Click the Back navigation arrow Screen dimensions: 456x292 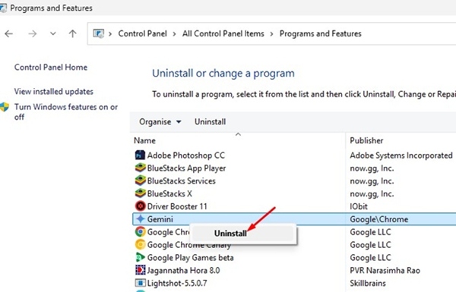pyautogui.click(x=9, y=34)
